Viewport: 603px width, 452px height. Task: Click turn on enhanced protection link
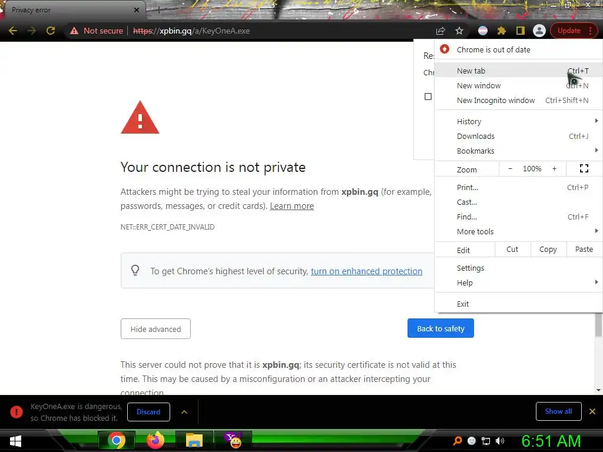pyautogui.click(x=366, y=271)
